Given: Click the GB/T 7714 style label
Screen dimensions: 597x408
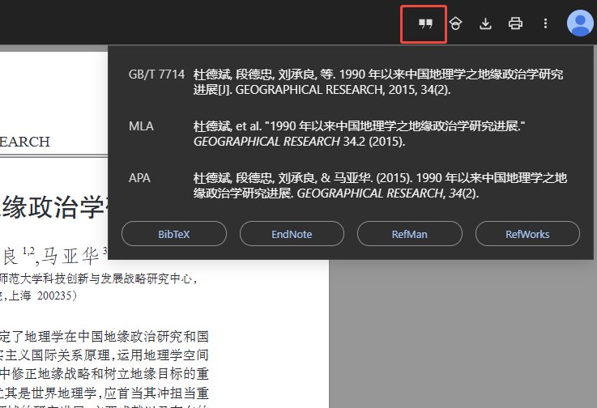Looking at the screenshot, I should [156, 74].
